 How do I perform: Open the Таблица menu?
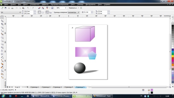80,4
